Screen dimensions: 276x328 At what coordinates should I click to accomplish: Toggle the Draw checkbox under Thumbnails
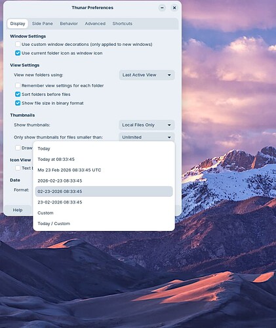(18, 148)
